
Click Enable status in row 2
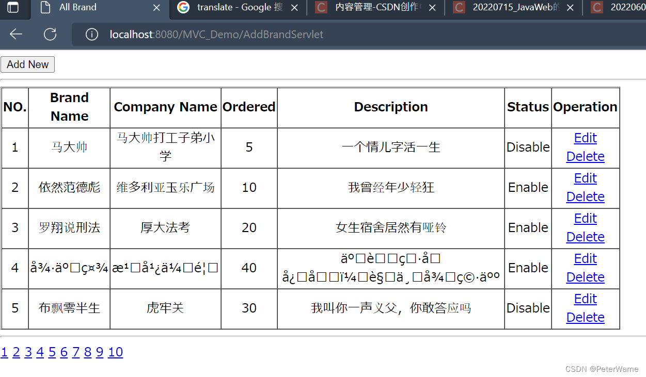click(528, 188)
